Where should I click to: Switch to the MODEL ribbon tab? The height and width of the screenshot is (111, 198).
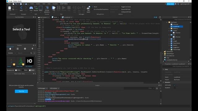[38, 4]
